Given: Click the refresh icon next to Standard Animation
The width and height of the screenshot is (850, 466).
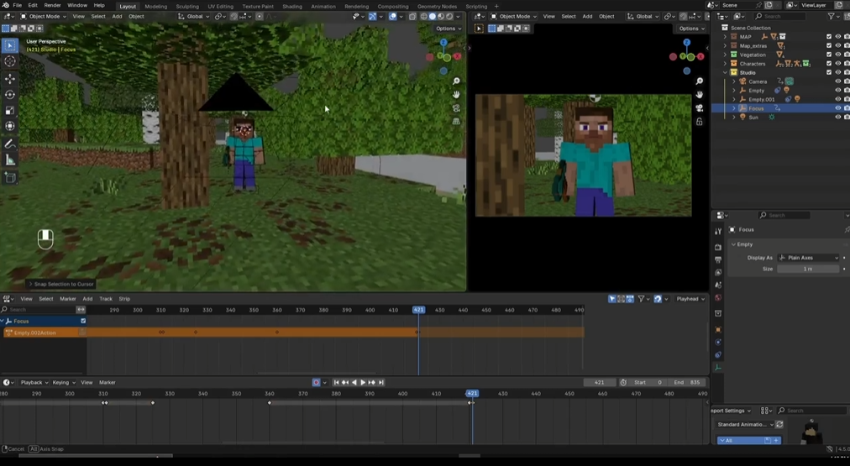Looking at the screenshot, I should (779, 424).
